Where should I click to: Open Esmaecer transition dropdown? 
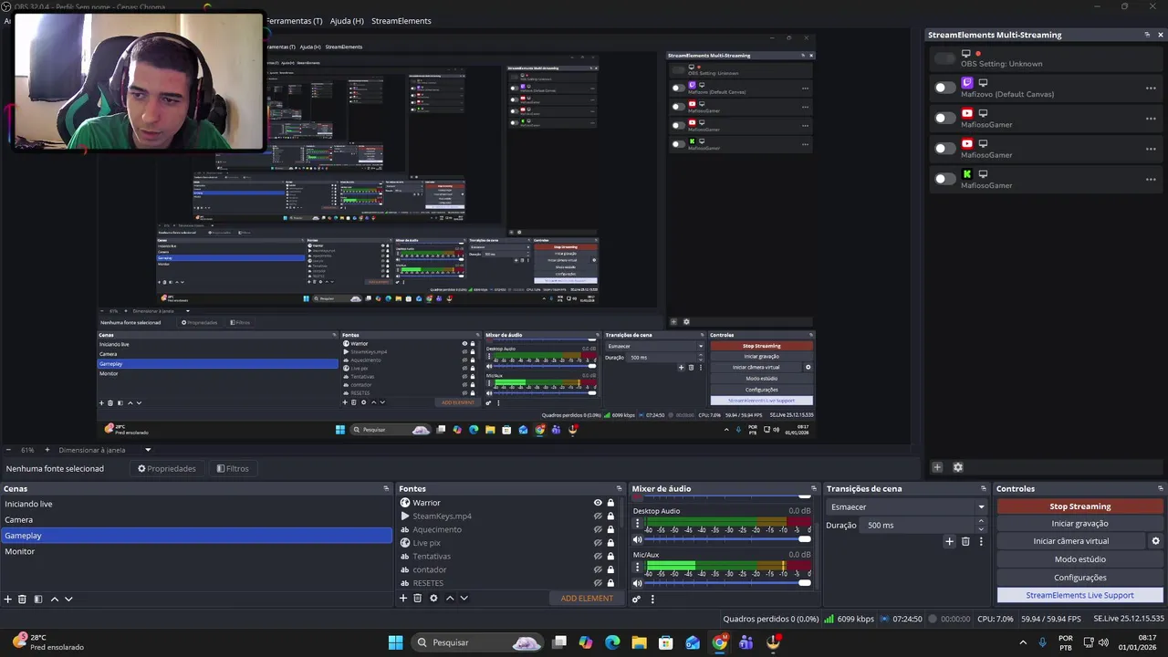[x=907, y=506]
